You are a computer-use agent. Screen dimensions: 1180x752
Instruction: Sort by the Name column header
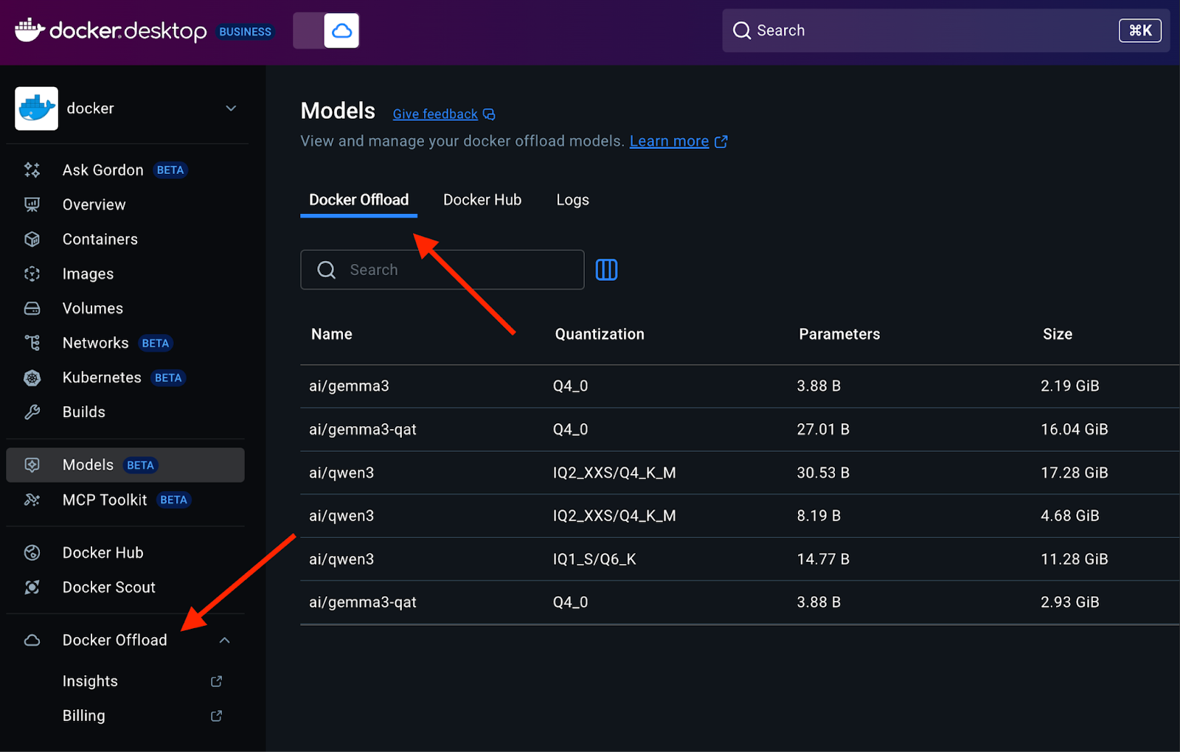332,334
